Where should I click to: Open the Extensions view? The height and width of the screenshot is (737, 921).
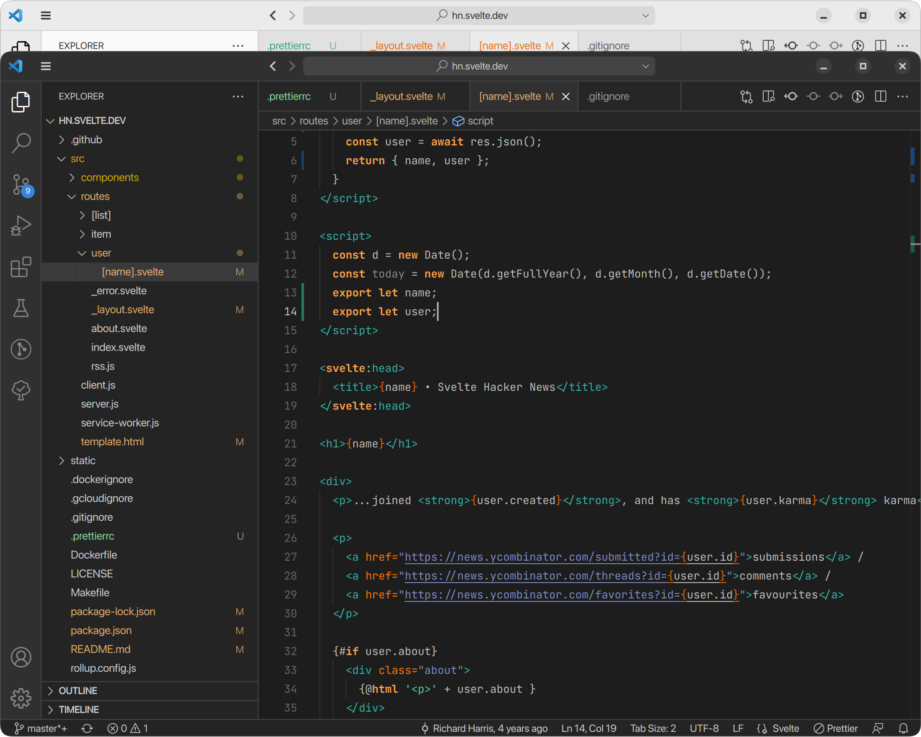click(x=21, y=267)
